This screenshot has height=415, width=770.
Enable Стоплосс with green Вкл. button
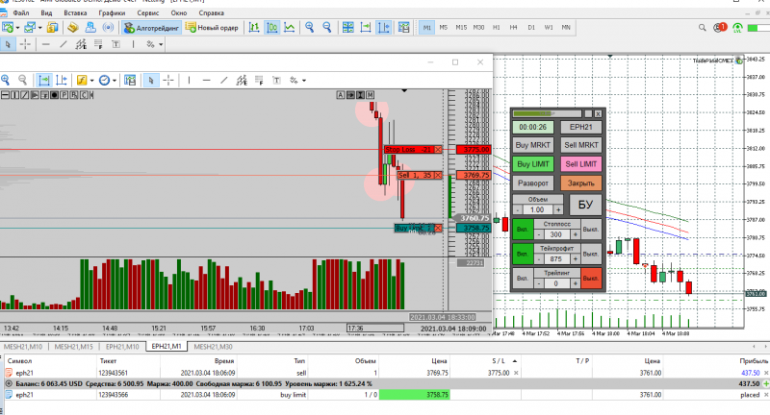click(522, 231)
